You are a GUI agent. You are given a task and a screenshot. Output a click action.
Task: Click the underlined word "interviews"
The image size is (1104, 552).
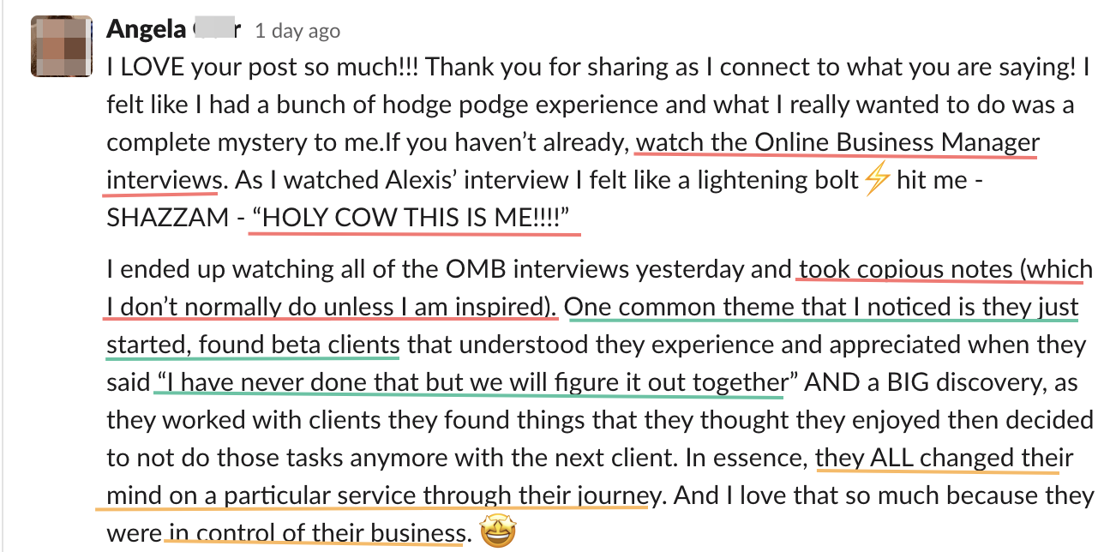(x=163, y=180)
